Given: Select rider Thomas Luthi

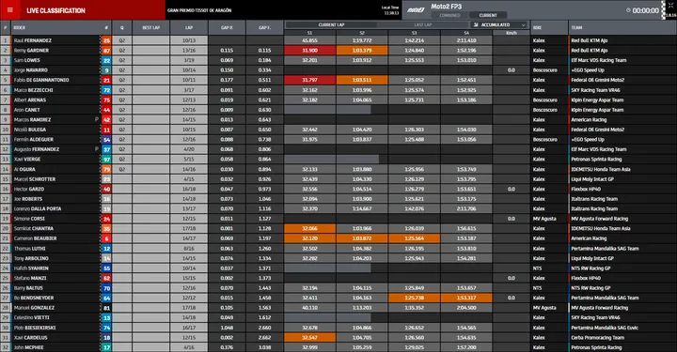Looking at the screenshot, I should [29, 249].
